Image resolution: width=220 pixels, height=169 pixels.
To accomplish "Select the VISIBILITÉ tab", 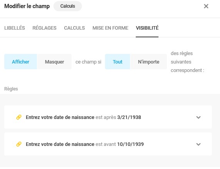I will (147, 28).
